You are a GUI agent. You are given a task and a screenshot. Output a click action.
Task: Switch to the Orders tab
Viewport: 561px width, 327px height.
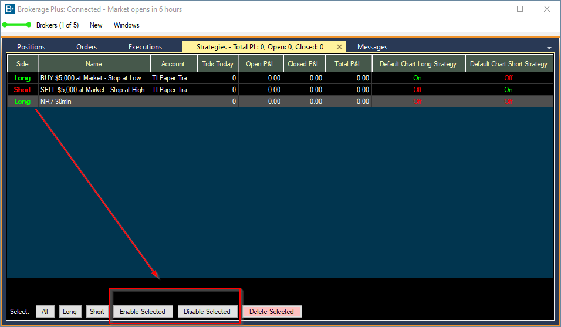(x=87, y=47)
